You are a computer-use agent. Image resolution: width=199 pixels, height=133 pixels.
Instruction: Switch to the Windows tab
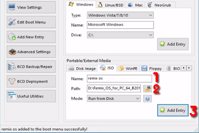[x=81, y=5]
